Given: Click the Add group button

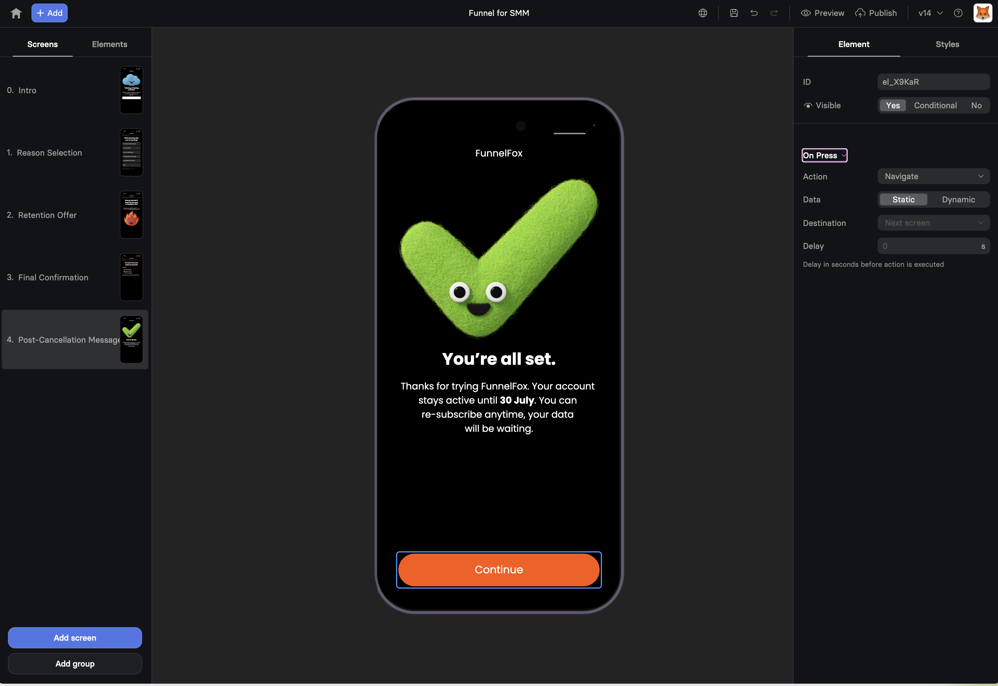Looking at the screenshot, I should [x=75, y=663].
